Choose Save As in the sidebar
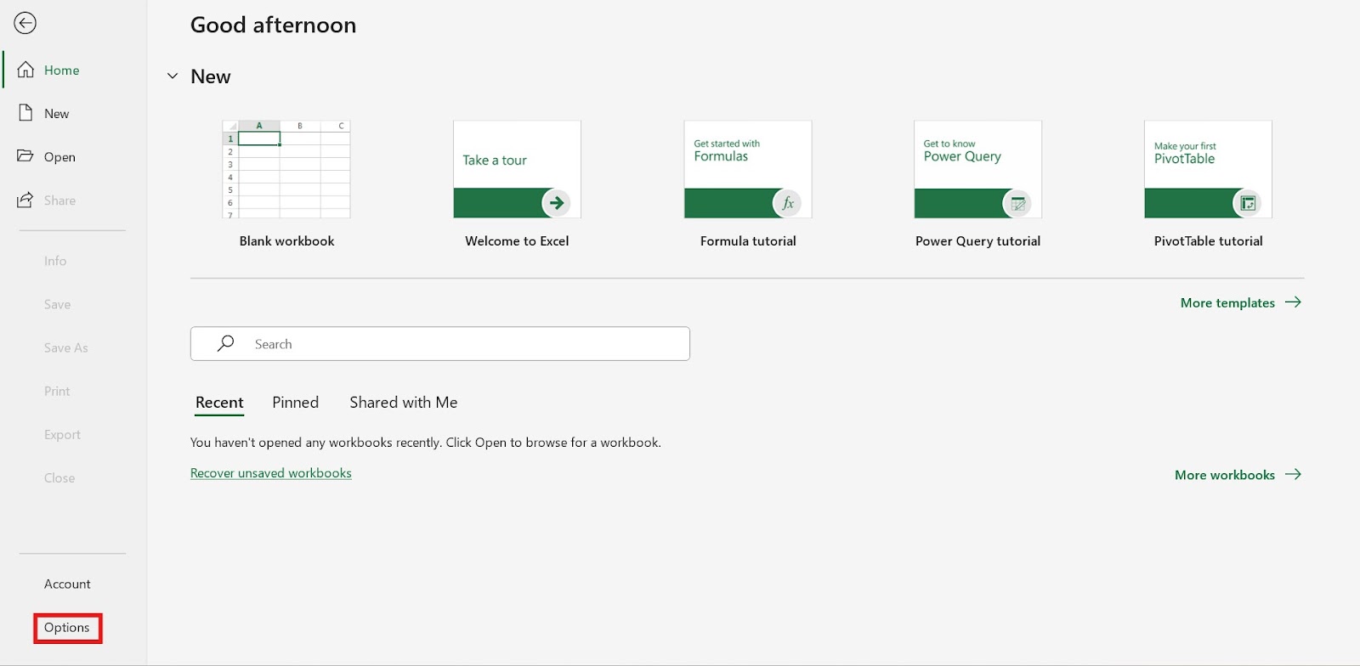 pyautogui.click(x=66, y=347)
